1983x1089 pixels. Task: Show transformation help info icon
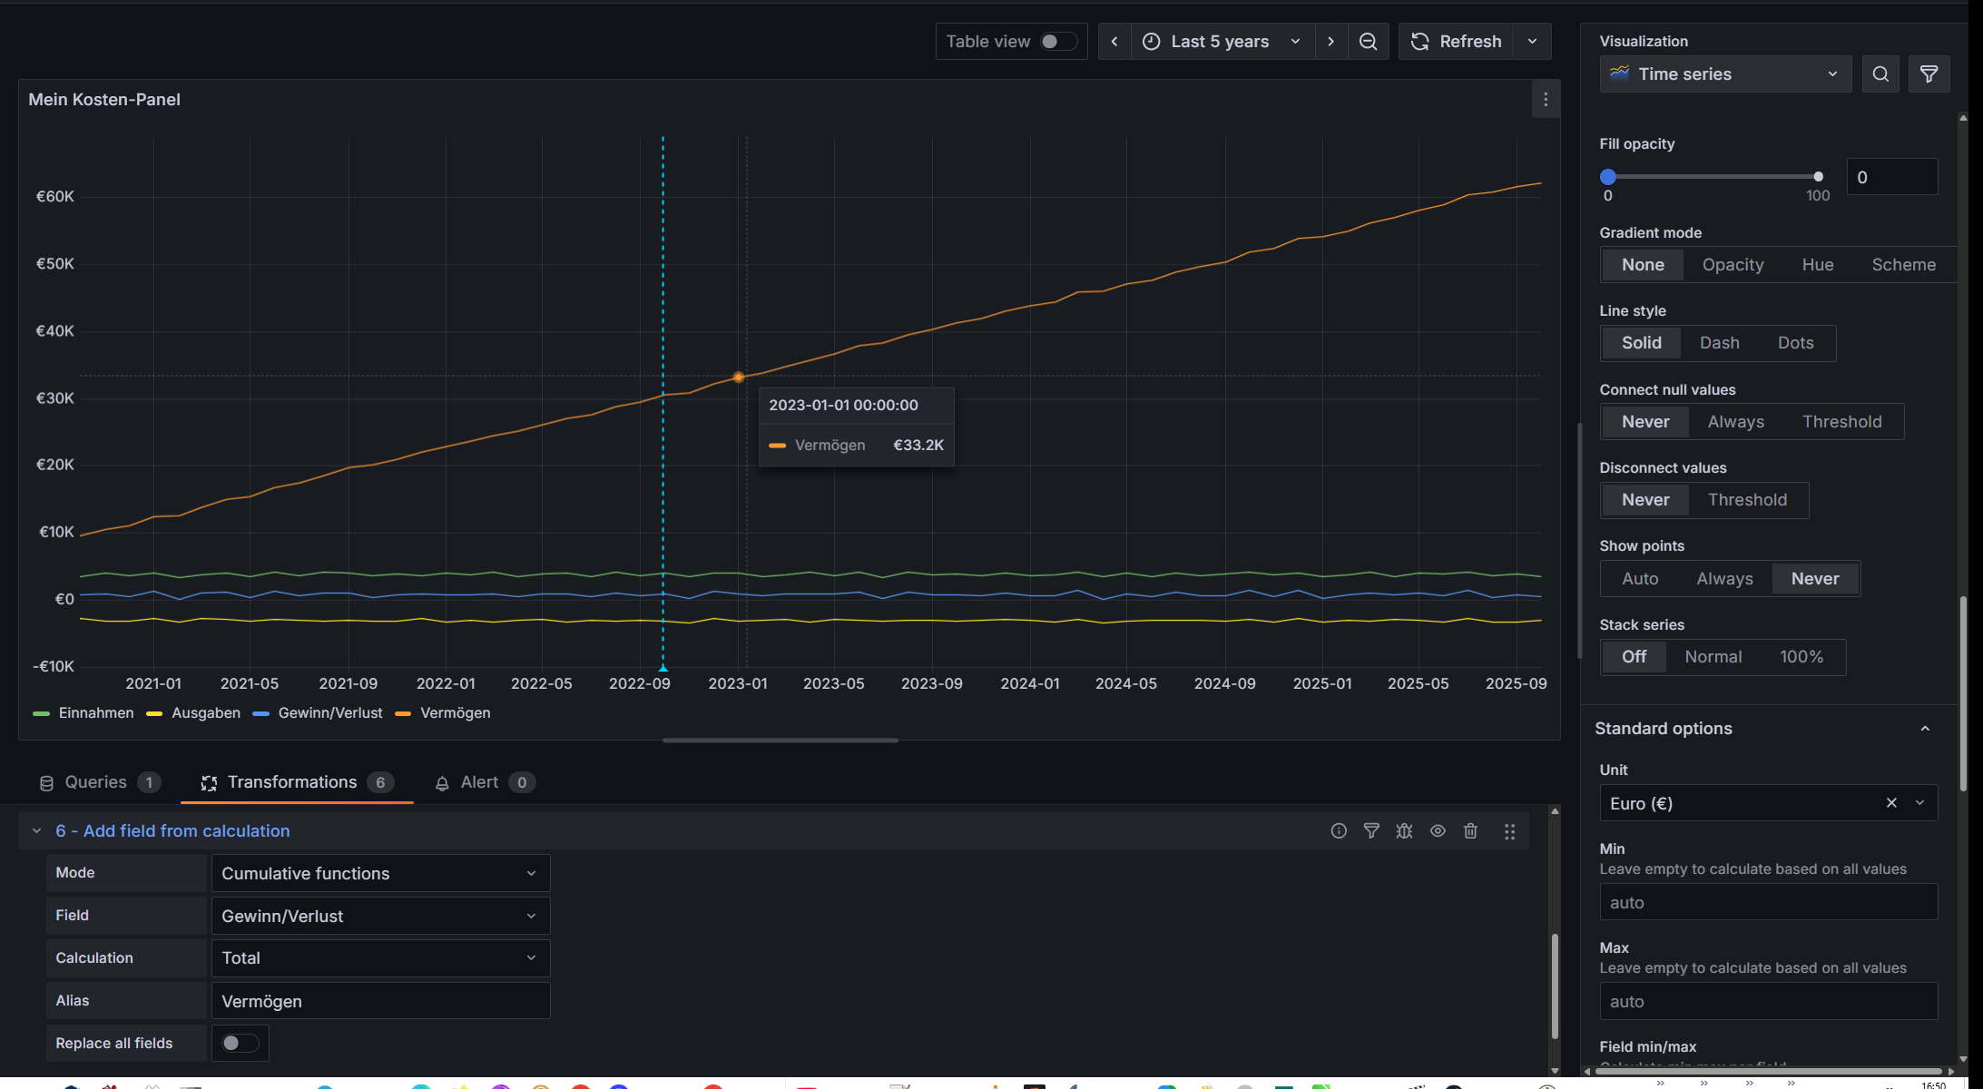[x=1339, y=831]
